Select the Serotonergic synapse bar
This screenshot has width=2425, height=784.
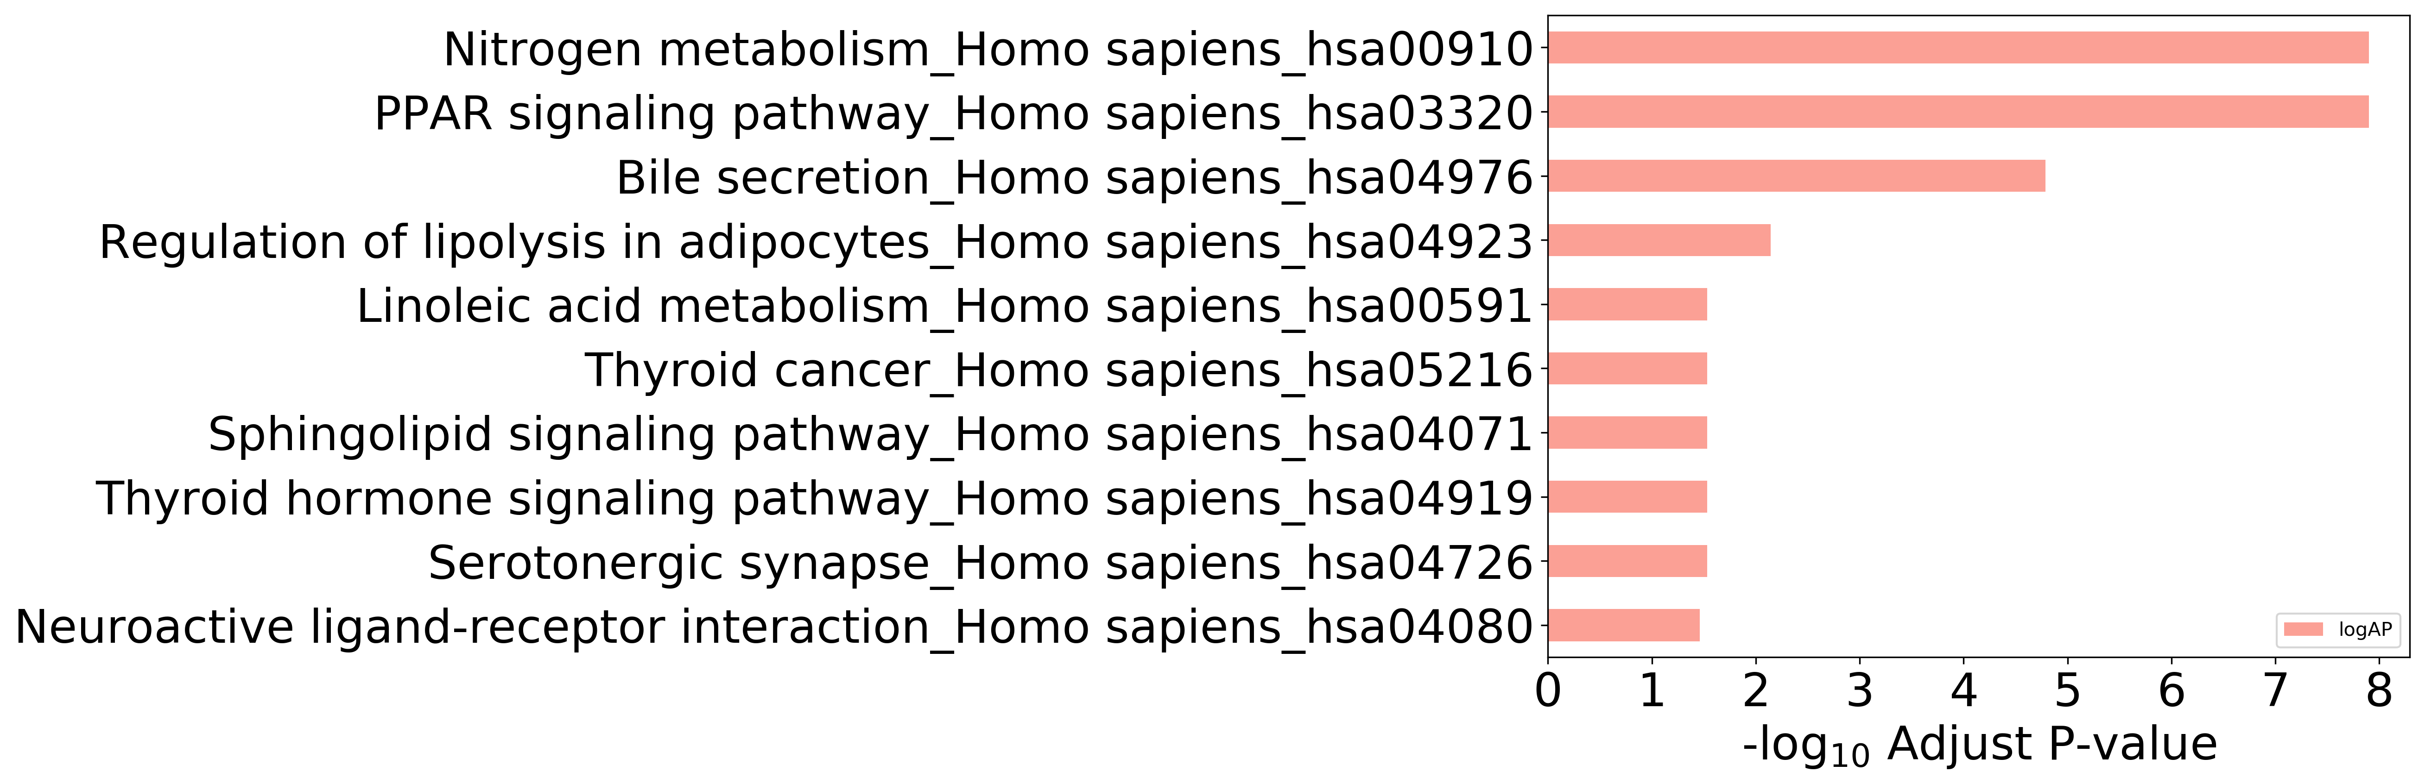tap(1627, 561)
